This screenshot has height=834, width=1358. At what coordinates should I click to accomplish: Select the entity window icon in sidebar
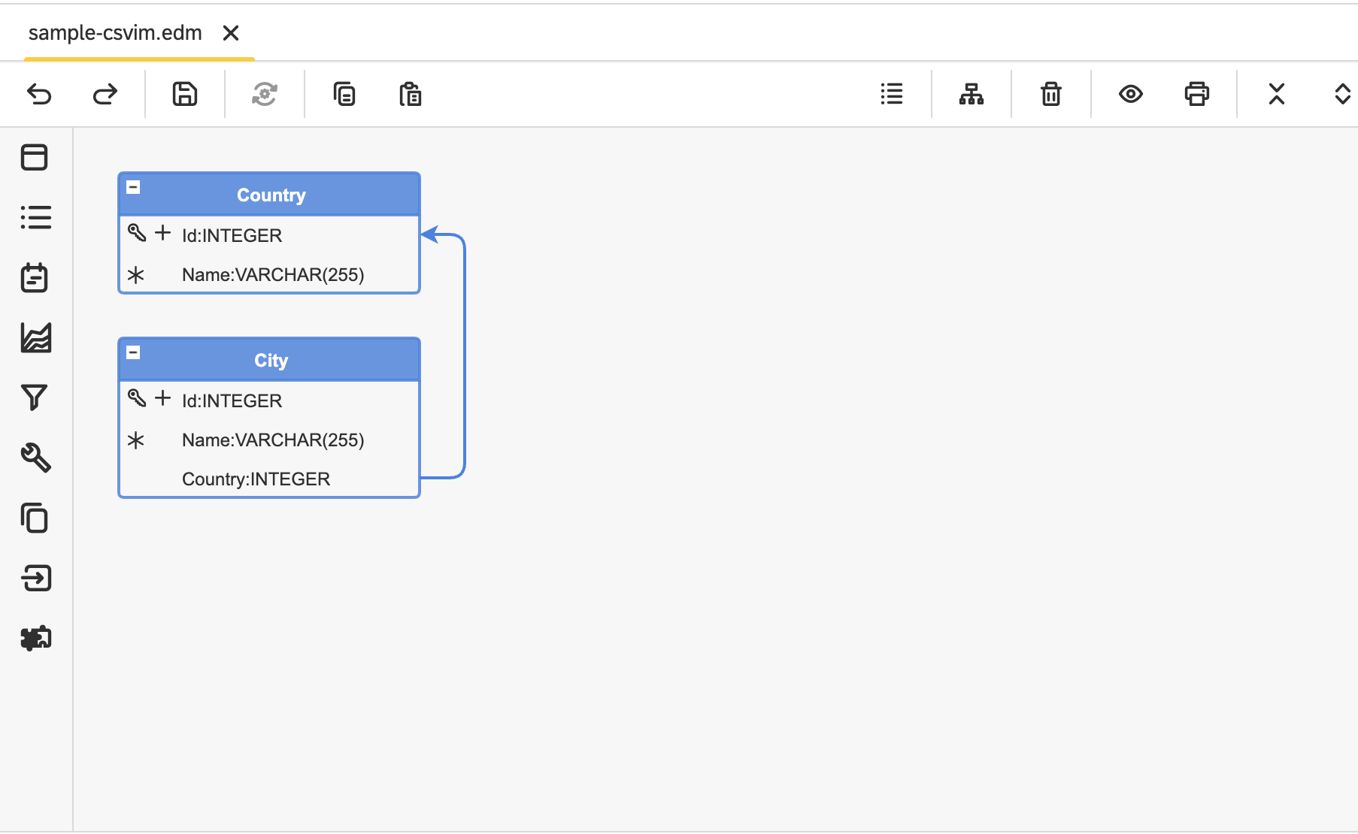(35, 158)
